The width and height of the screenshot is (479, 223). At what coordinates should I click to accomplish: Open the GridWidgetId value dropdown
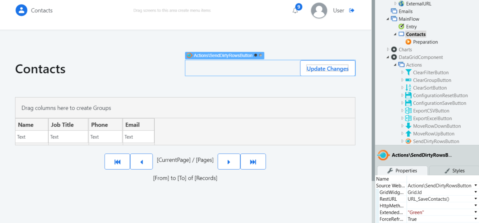(x=476, y=192)
